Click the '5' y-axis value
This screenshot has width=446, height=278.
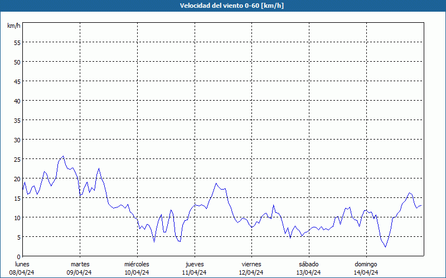click(x=19, y=237)
